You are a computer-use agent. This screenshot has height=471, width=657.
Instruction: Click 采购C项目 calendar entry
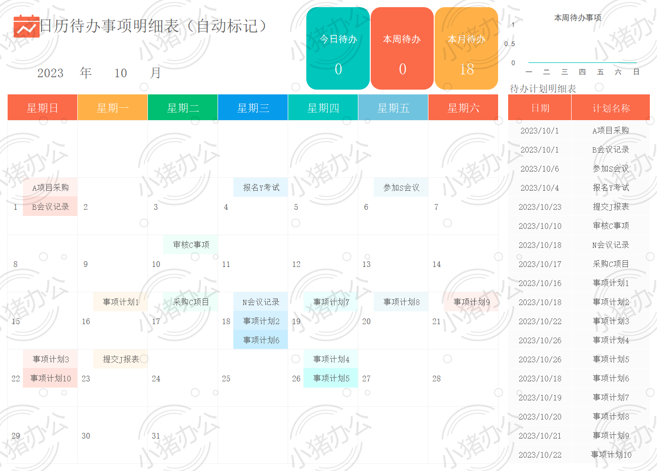click(x=191, y=302)
